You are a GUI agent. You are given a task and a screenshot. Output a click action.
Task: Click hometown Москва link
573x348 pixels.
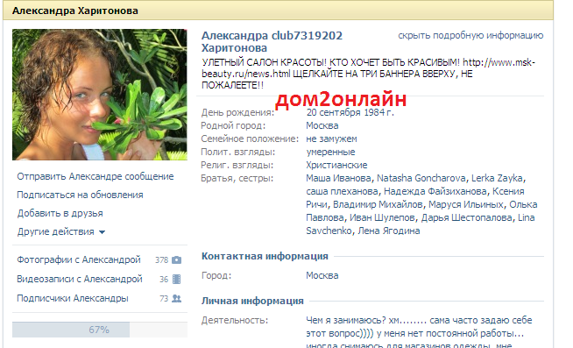[x=322, y=125]
